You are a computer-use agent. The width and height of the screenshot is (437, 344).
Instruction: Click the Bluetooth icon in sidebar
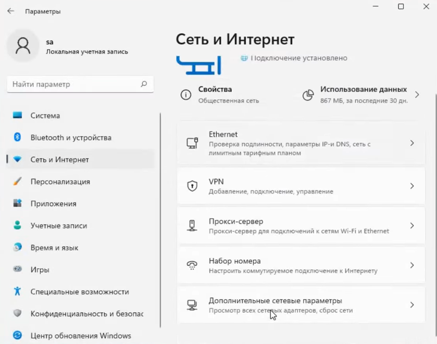pos(17,137)
